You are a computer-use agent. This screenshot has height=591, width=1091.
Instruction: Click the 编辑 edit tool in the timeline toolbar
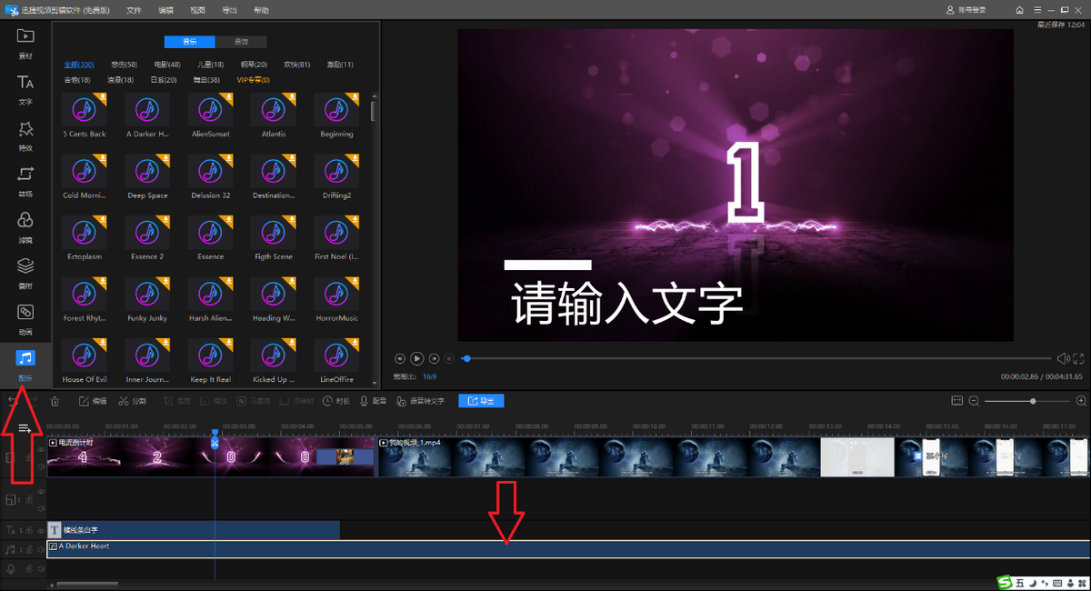click(x=93, y=401)
